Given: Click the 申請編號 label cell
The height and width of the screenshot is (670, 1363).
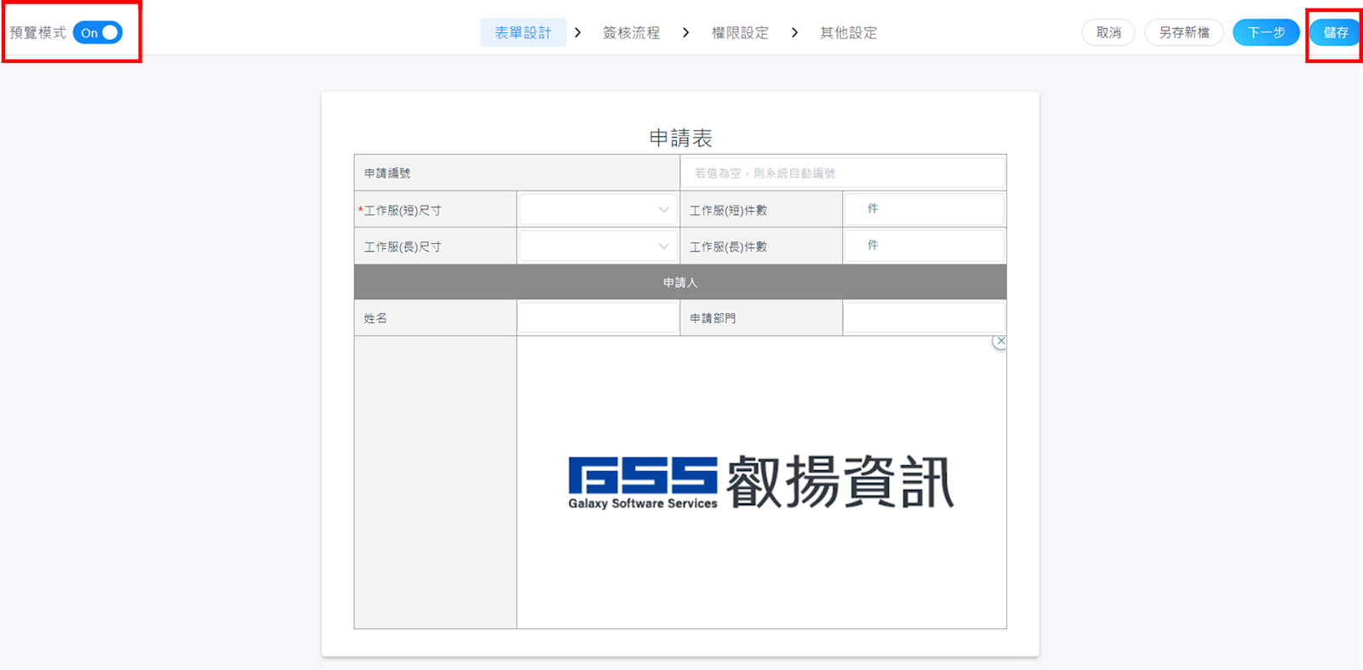Looking at the screenshot, I should (517, 173).
